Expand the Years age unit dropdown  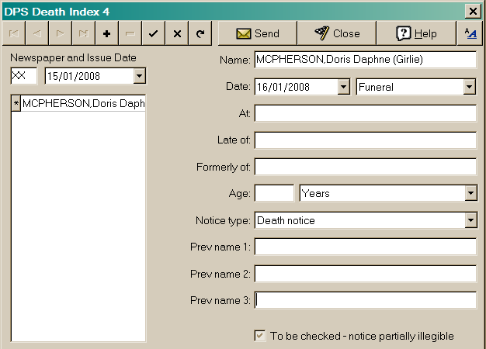coord(469,193)
